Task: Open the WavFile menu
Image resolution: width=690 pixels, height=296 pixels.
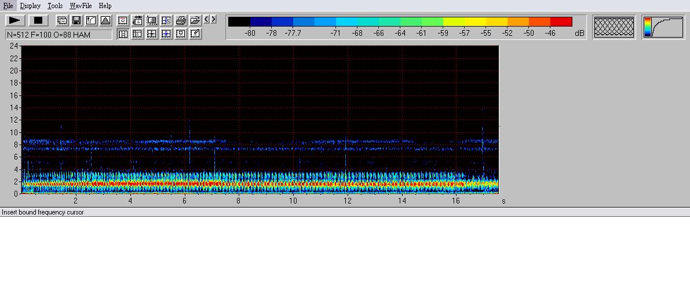Action: [x=81, y=6]
